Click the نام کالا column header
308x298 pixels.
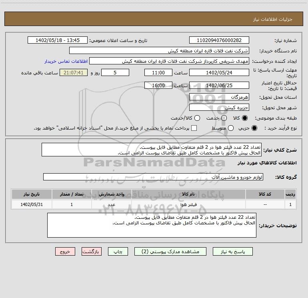[188, 194]
